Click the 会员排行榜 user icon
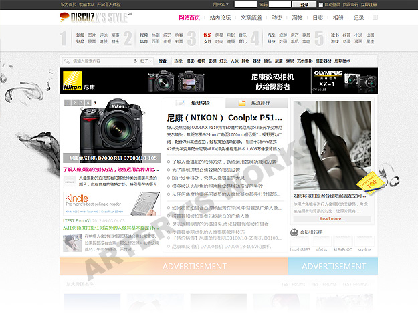The width and height of the screenshot is (418, 324). coord(295,232)
